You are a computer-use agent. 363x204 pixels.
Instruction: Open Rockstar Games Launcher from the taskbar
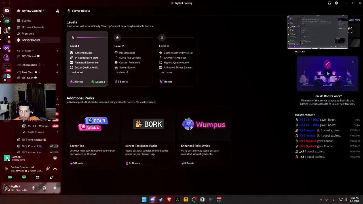[186, 199]
